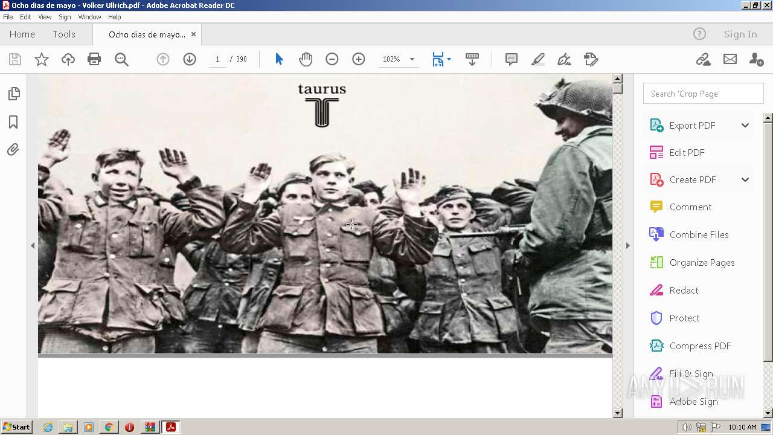The height and width of the screenshot is (435, 773).
Task: Click the Stamp tool icon
Action: point(591,59)
